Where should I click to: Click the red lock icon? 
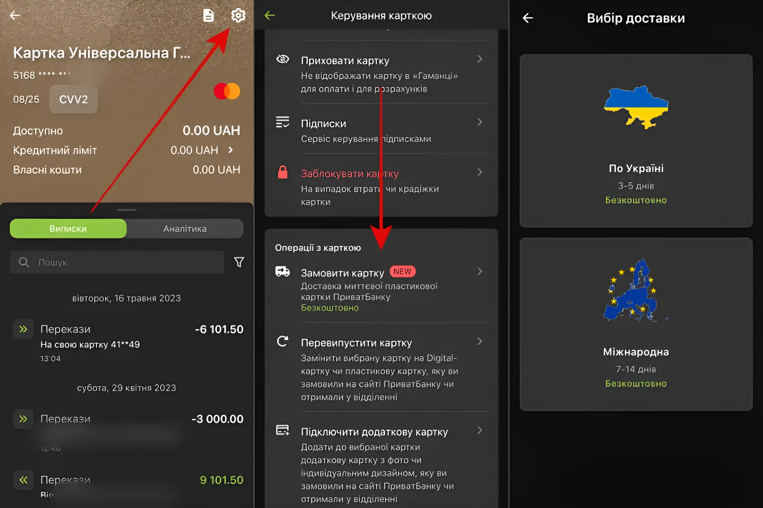(x=283, y=172)
